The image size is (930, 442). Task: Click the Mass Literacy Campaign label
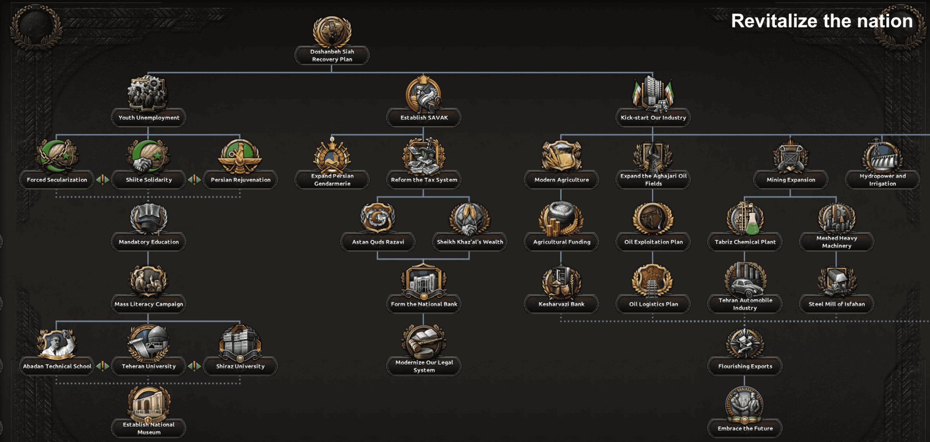tap(149, 304)
